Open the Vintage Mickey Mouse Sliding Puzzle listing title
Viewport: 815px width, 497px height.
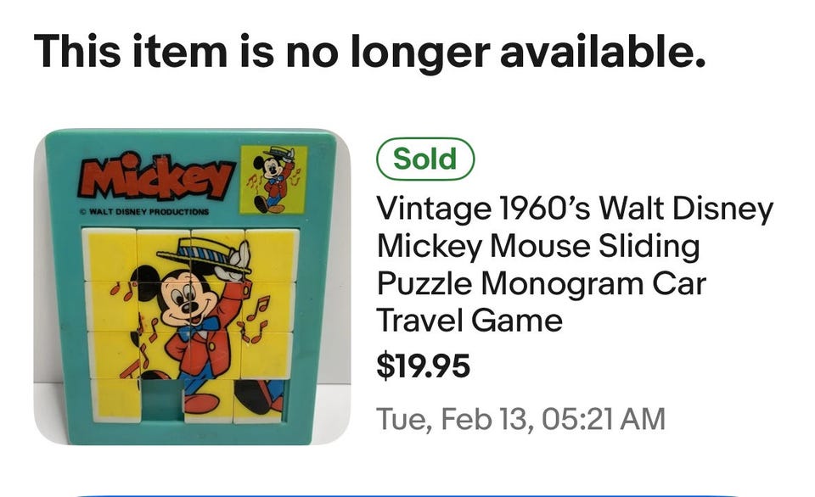click(575, 265)
